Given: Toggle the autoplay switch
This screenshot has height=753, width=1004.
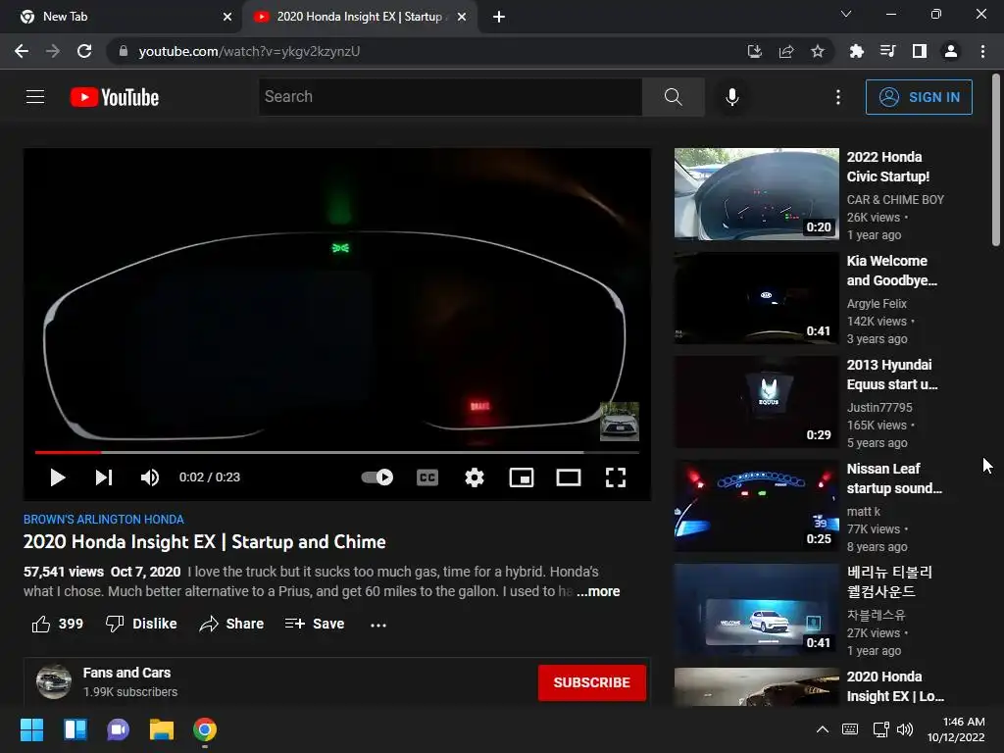Looking at the screenshot, I should tap(377, 477).
